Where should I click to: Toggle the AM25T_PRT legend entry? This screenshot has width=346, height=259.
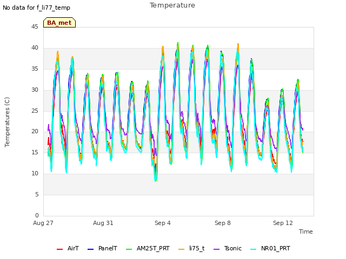point(148,248)
